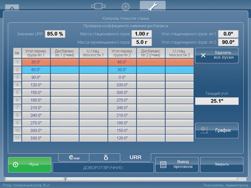Viewport: 251px width, 188px height.
Task: Click current angle field 25.1°
Action: pos(217,101)
